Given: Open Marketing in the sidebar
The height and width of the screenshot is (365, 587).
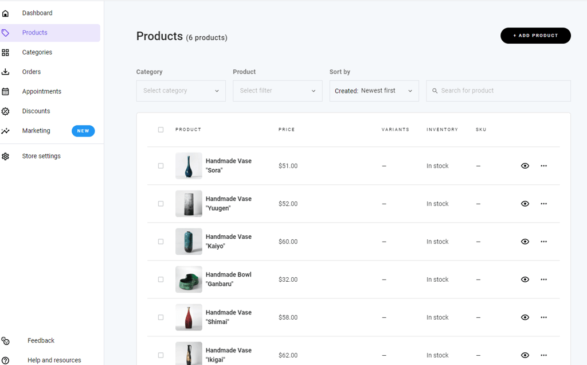Looking at the screenshot, I should [x=36, y=130].
